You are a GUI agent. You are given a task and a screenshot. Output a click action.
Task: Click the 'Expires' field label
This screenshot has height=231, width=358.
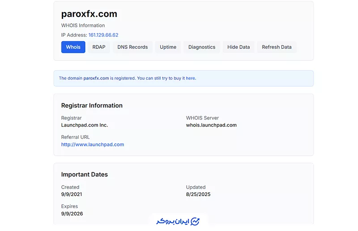tap(69, 206)
